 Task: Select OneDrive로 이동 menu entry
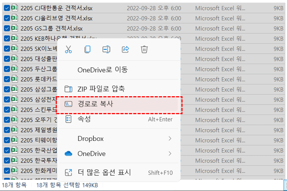[119, 70]
